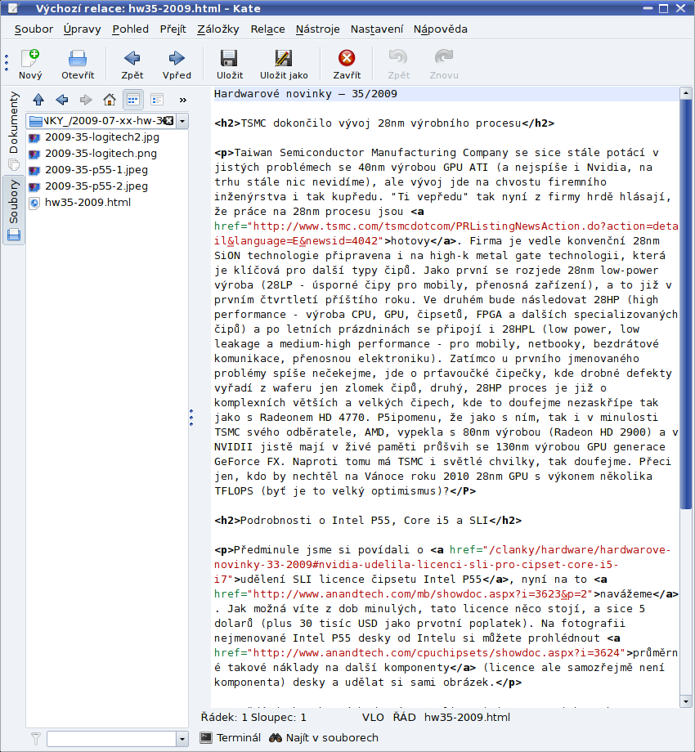Clear the file browser path field

pyautogui.click(x=168, y=121)
